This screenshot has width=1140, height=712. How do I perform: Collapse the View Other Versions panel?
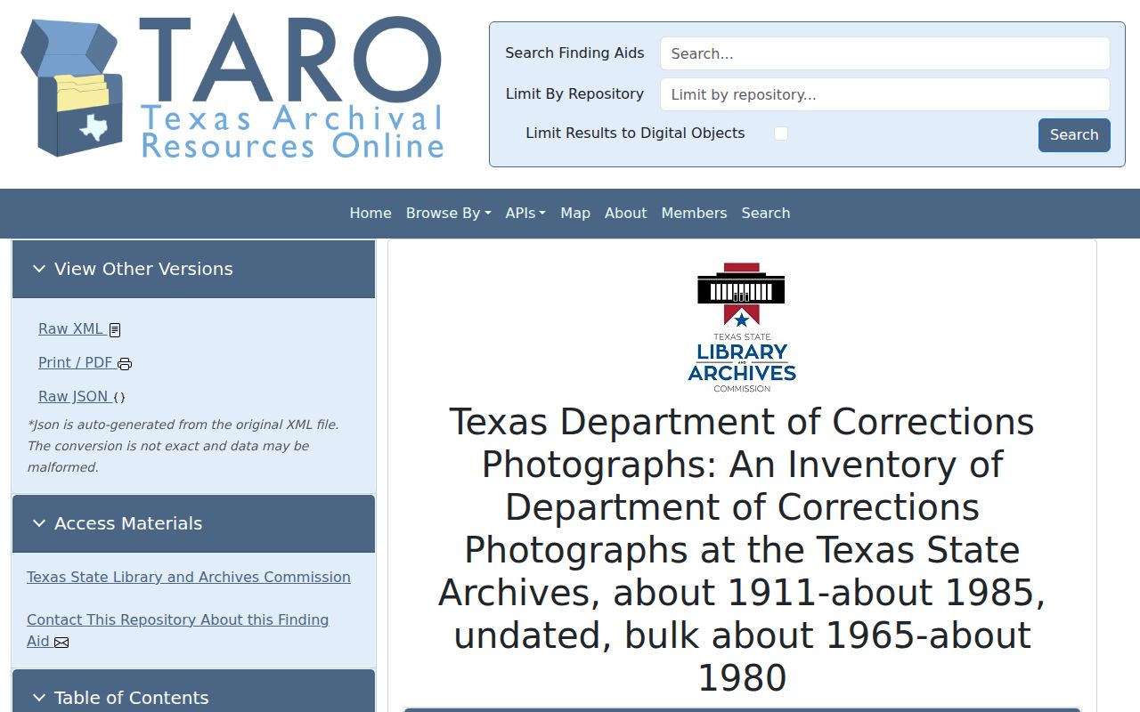click(x=193, y=269)
